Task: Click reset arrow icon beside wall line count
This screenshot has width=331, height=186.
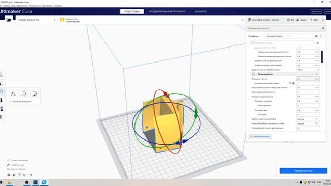Action: point(290,83)
